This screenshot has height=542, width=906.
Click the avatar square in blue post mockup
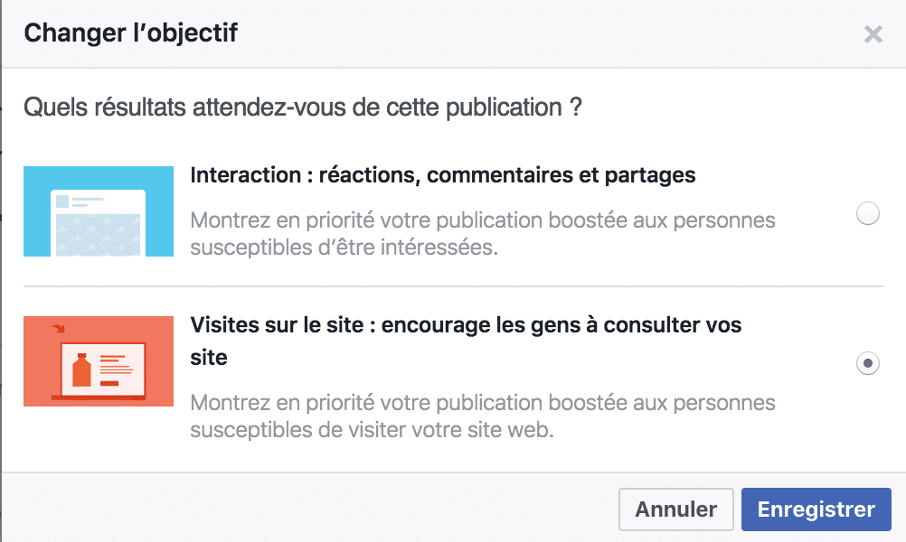[62, 201]
